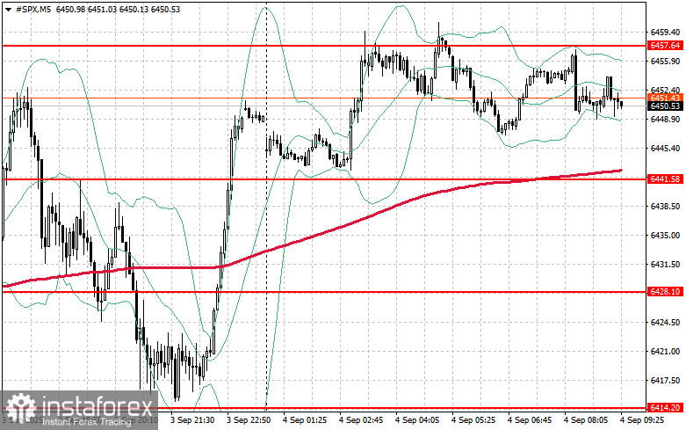686x430 pixels.
Task: Click the 4 Sep 01:25 time label
Action: tap(305, 420)
